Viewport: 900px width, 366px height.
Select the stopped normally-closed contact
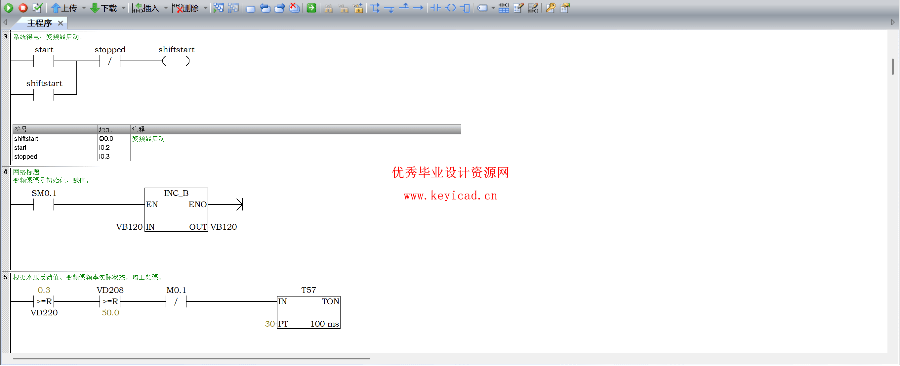coord(110,61)
